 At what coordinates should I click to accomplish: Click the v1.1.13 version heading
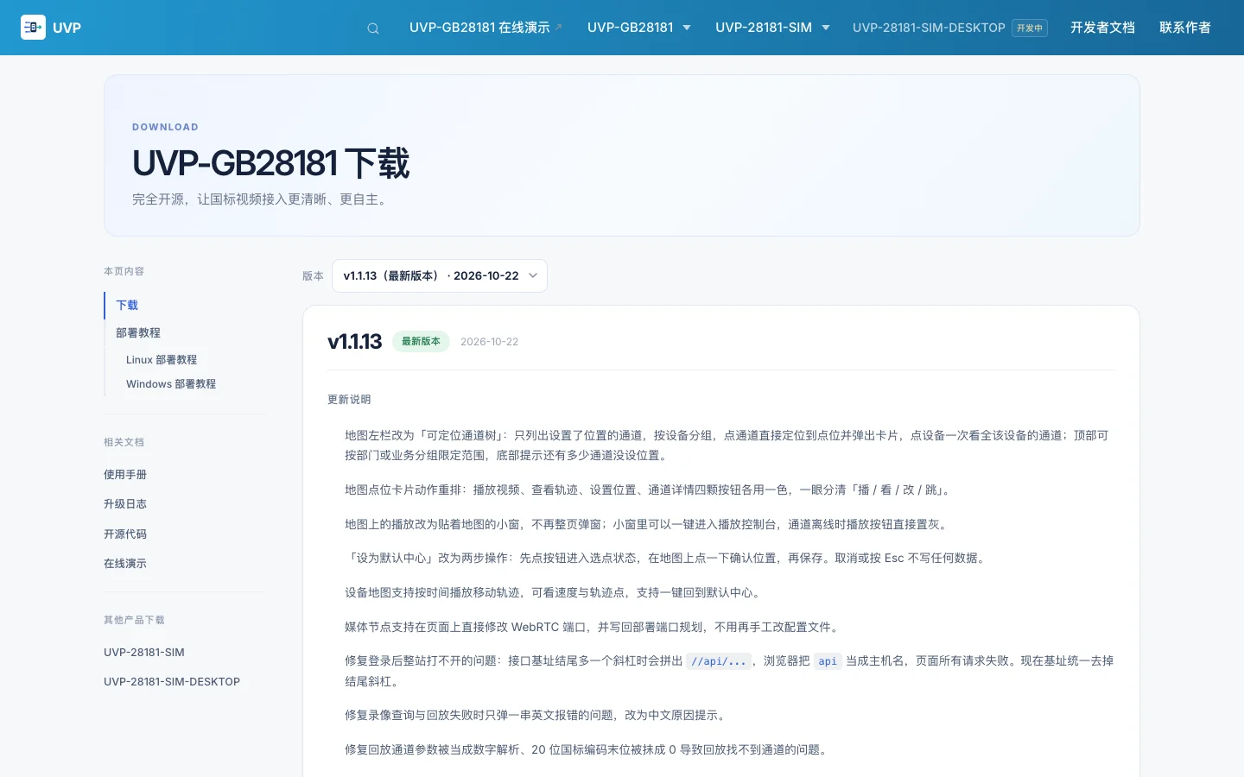[x=354, y=342]
